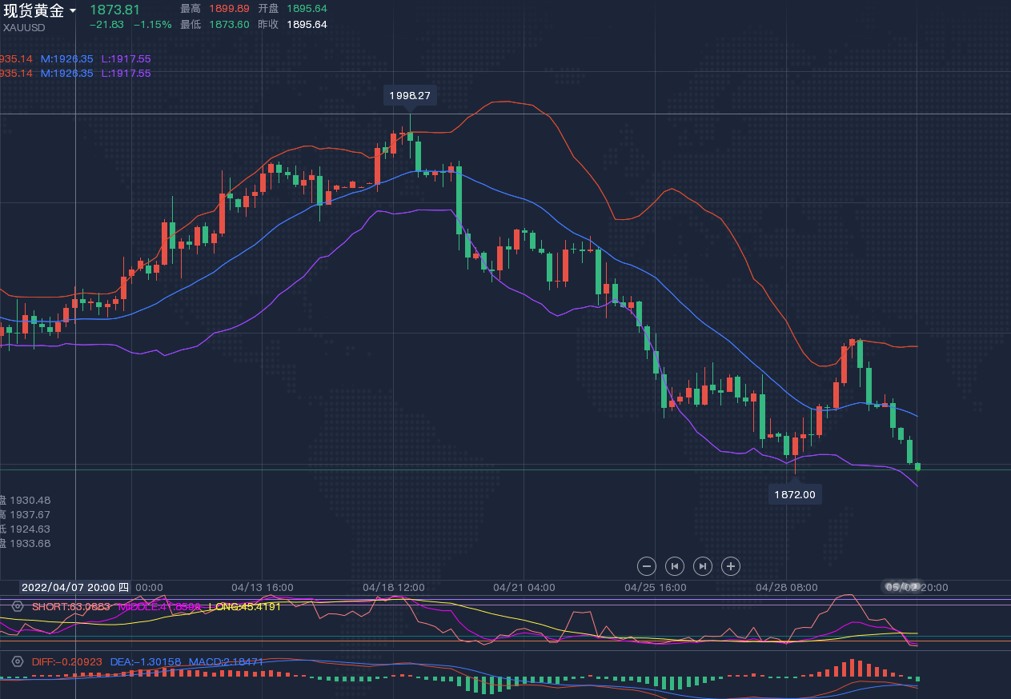Image resolution: width=1011 pixels, height=699 pixels.
Task: Click the 1872.00 low price label
Action: (795, 494)
